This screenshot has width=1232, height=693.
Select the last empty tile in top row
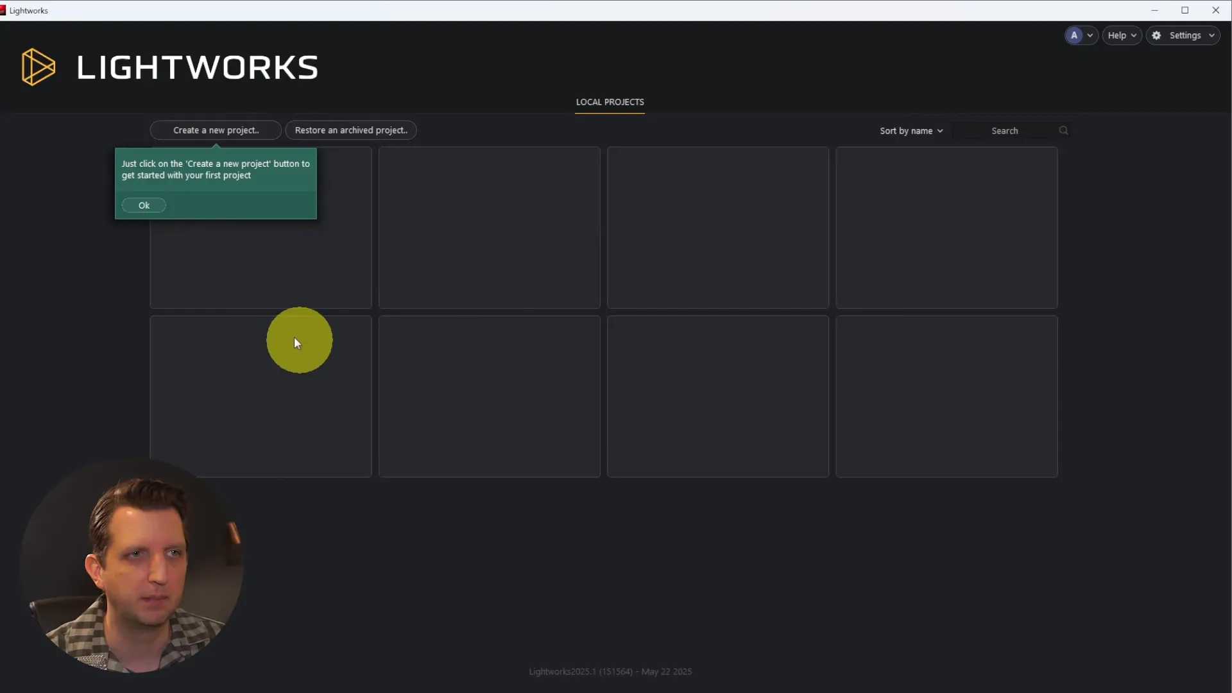946,227
